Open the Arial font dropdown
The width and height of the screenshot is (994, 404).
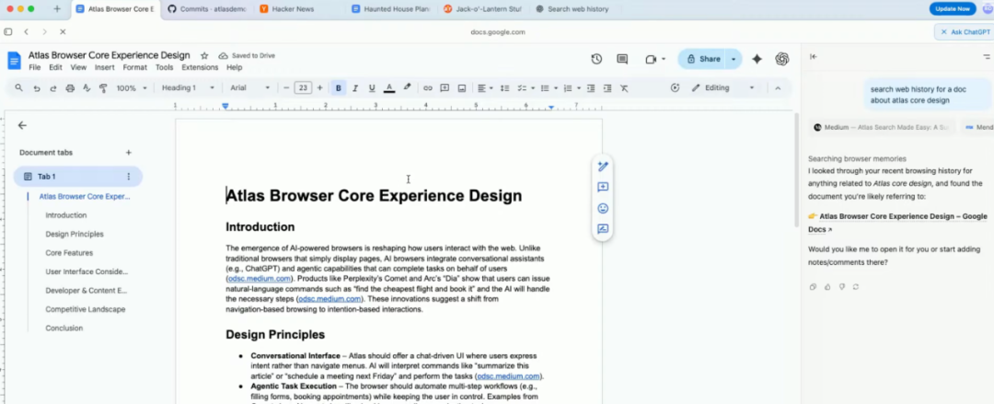[x=249, y=88]
